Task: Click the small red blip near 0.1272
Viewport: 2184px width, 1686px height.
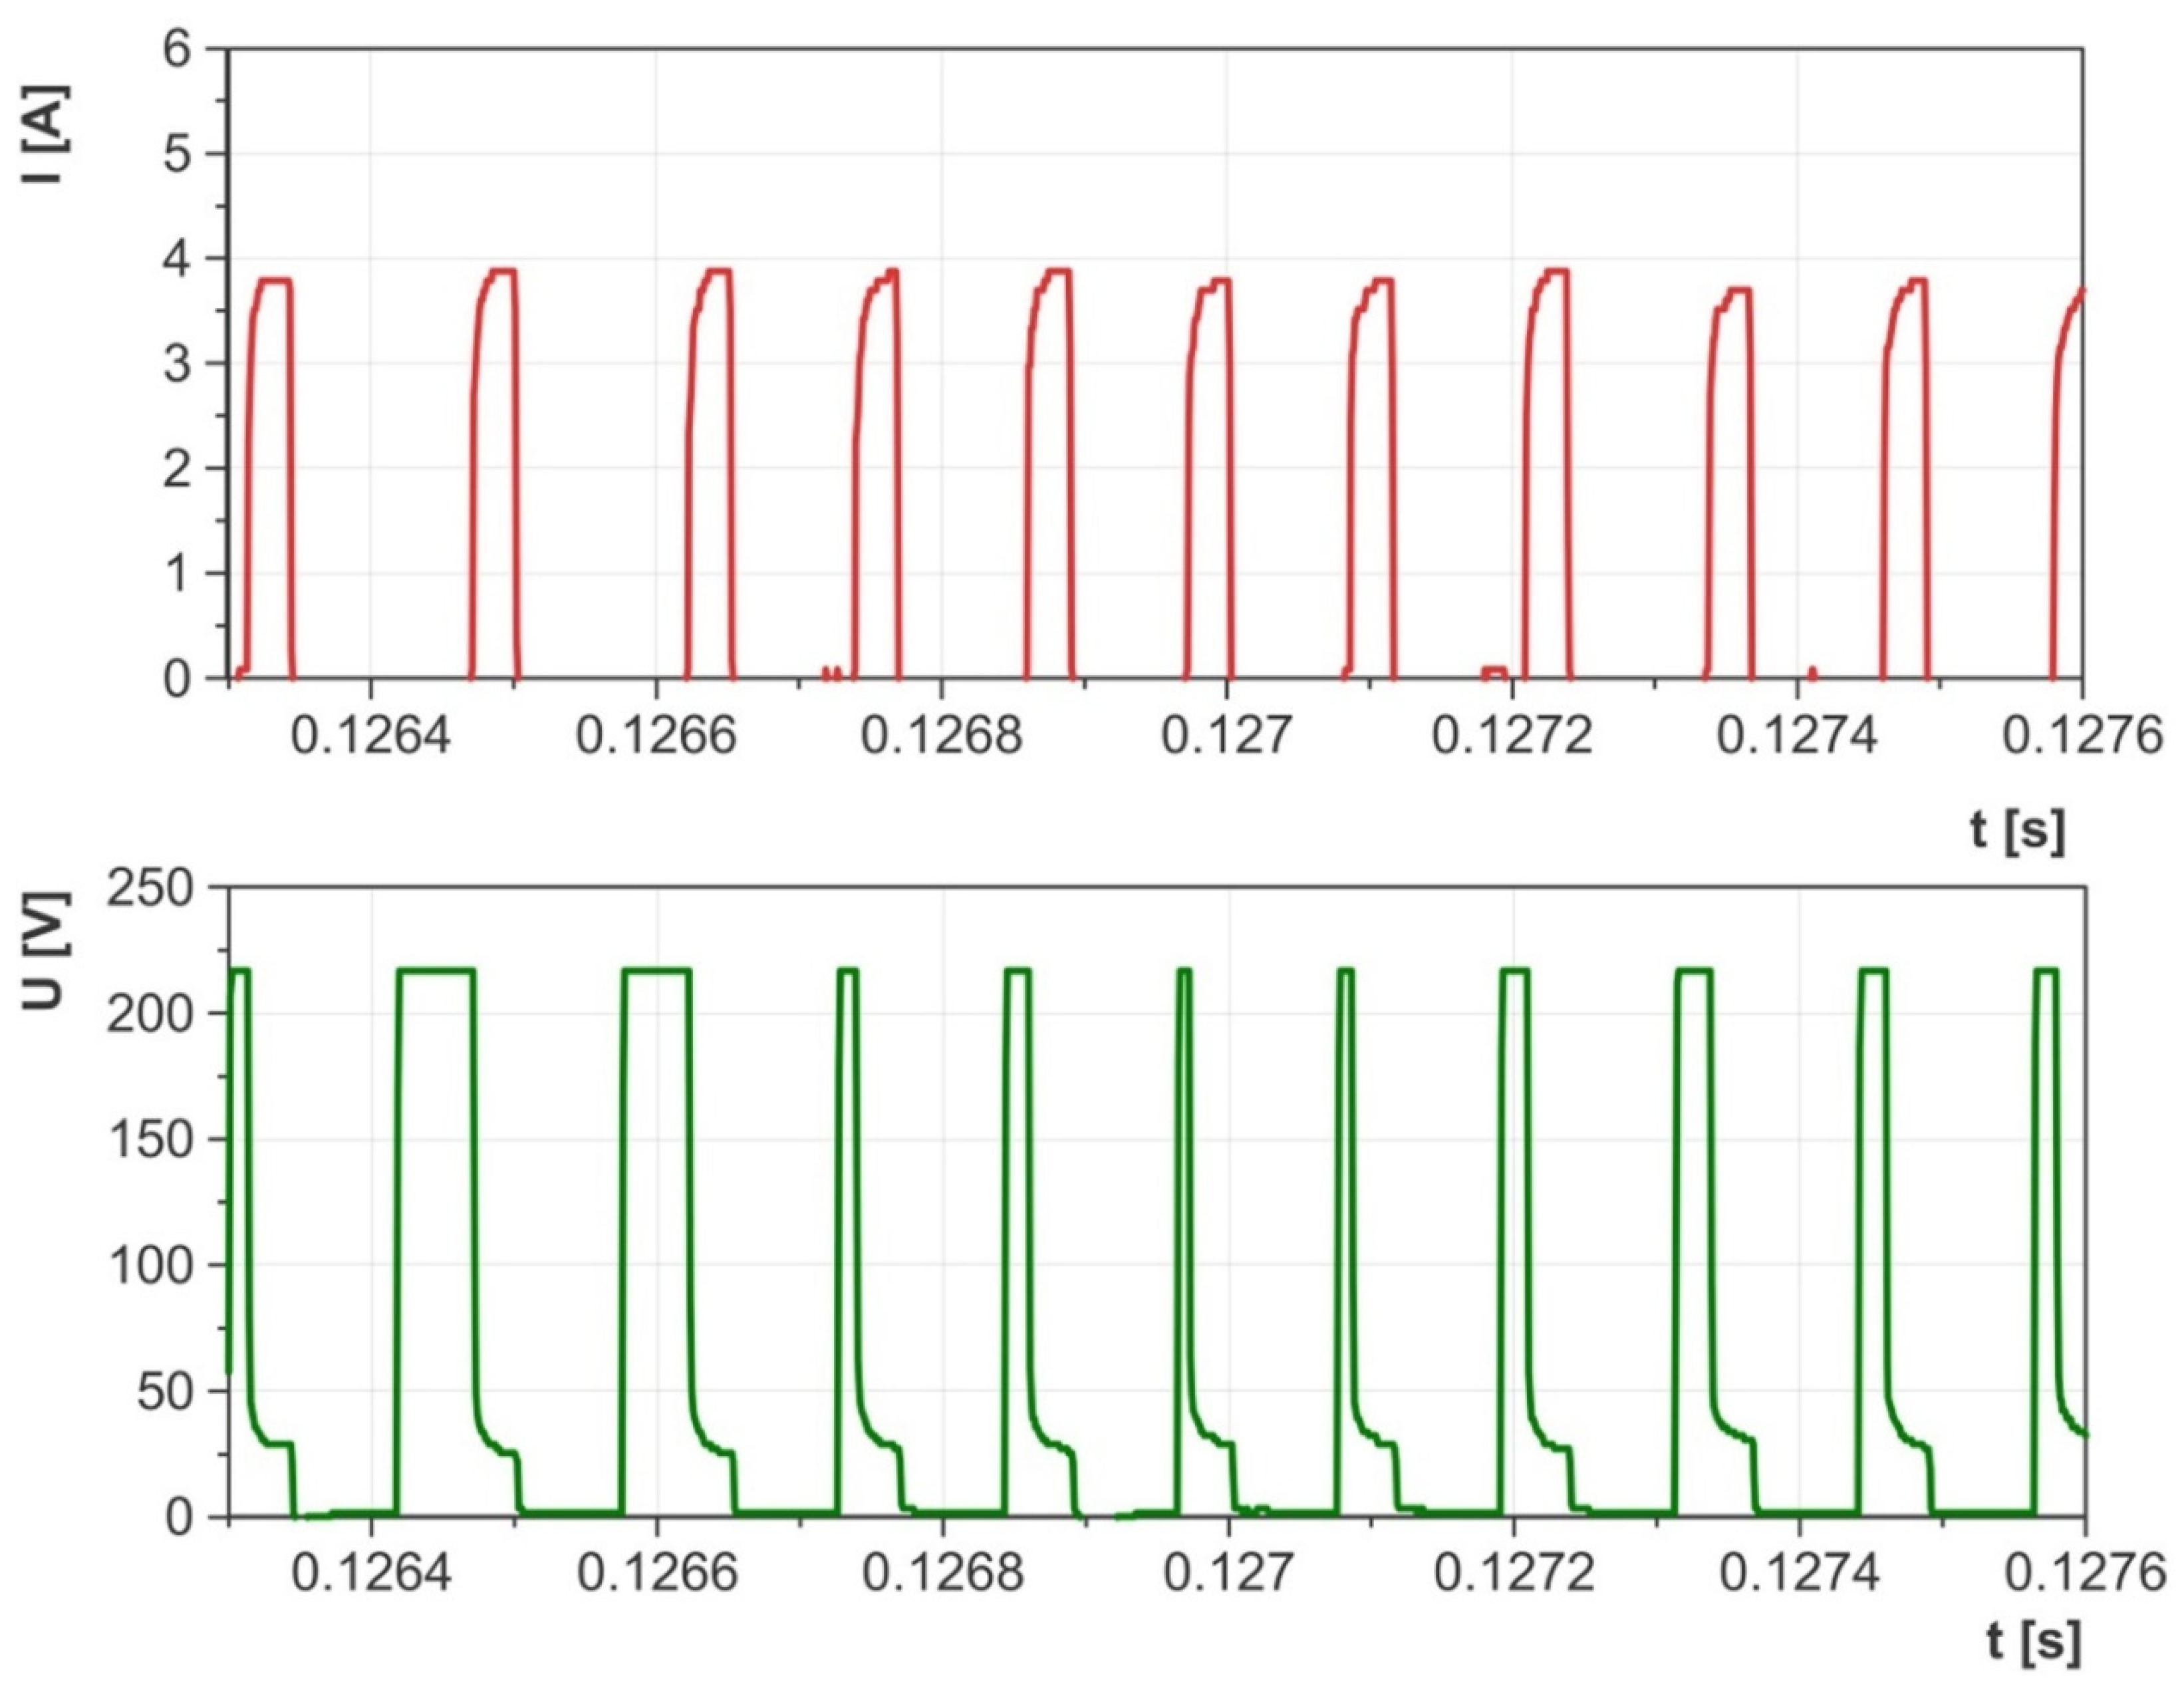Action: point(1494,669)
